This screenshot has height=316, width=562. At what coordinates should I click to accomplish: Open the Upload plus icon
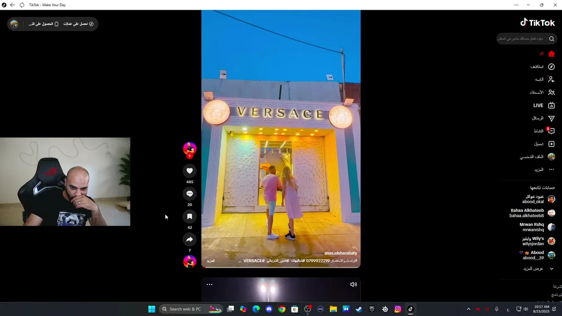pos(551,144)
